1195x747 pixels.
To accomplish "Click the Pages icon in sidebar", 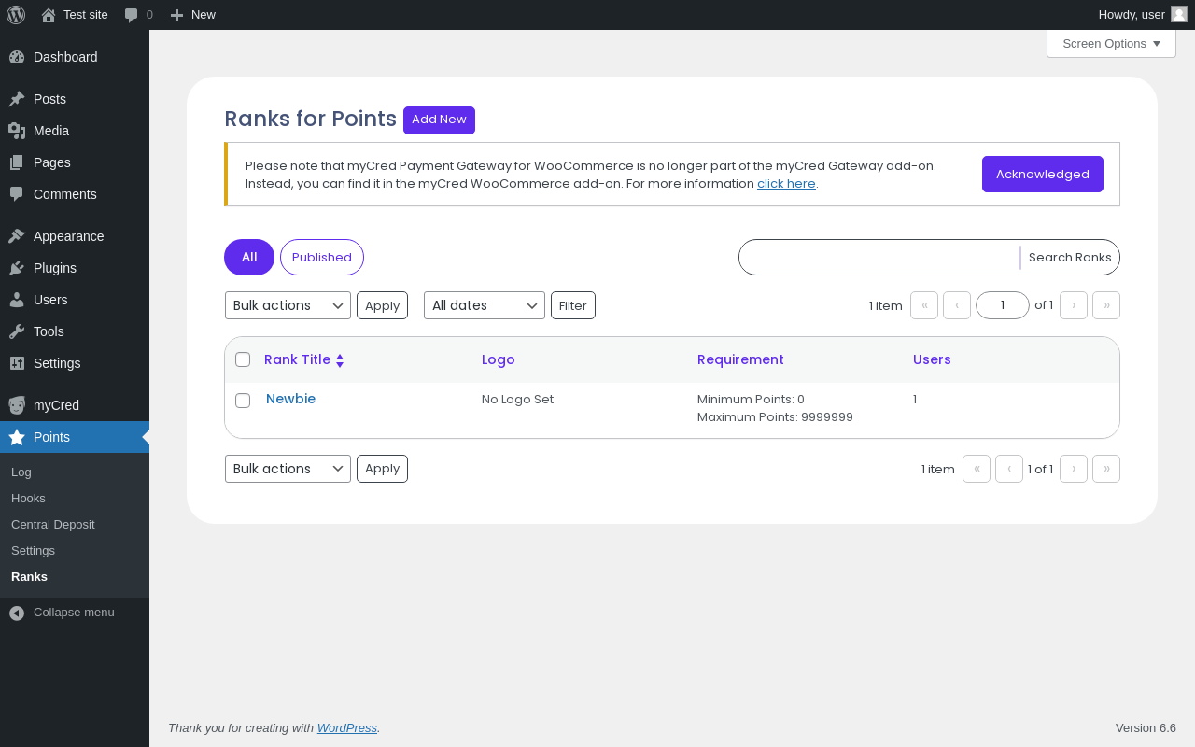I will point(17,162).
